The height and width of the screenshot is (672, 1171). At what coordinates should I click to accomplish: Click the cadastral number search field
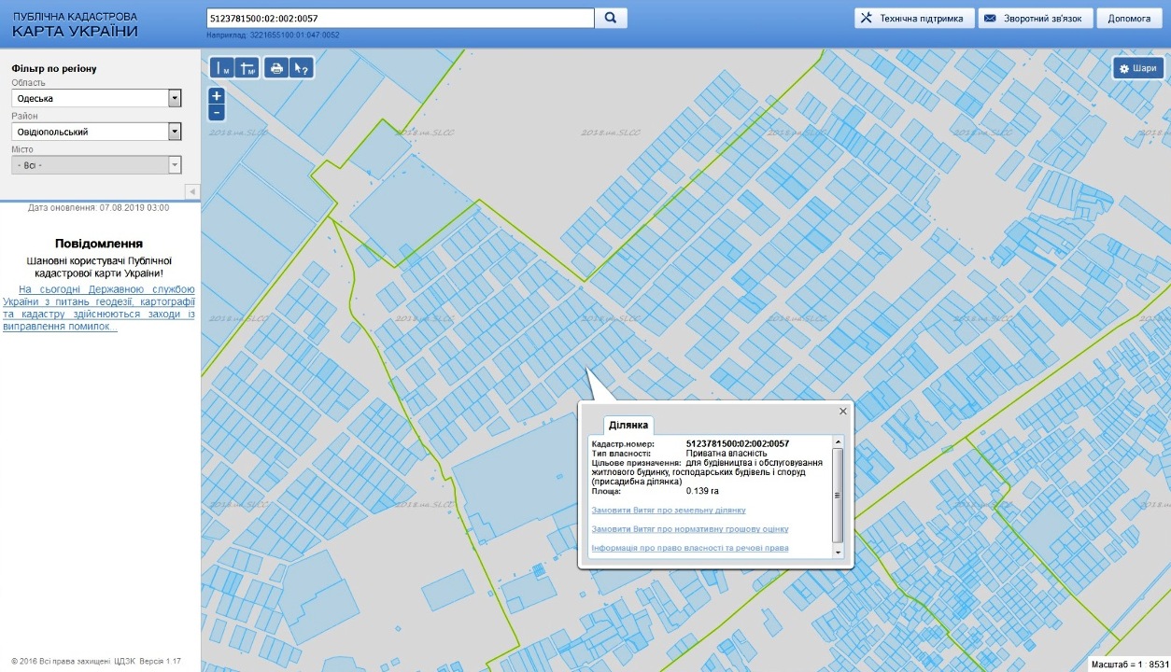pyautogui.click(x=400, y=18)
